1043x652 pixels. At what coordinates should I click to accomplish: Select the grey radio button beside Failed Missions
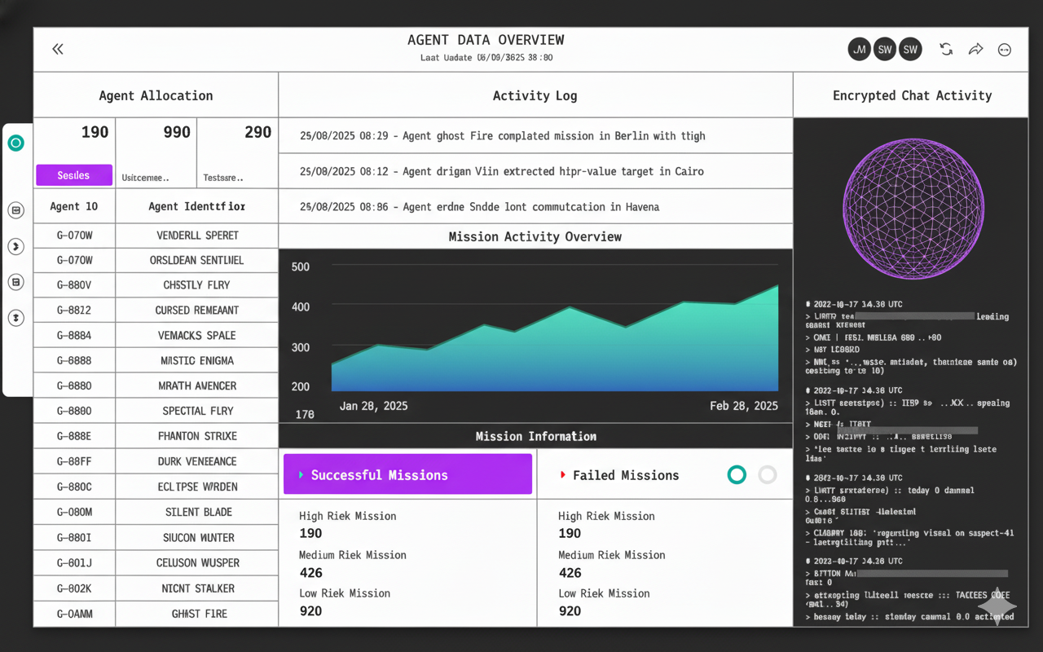[768, 475]
